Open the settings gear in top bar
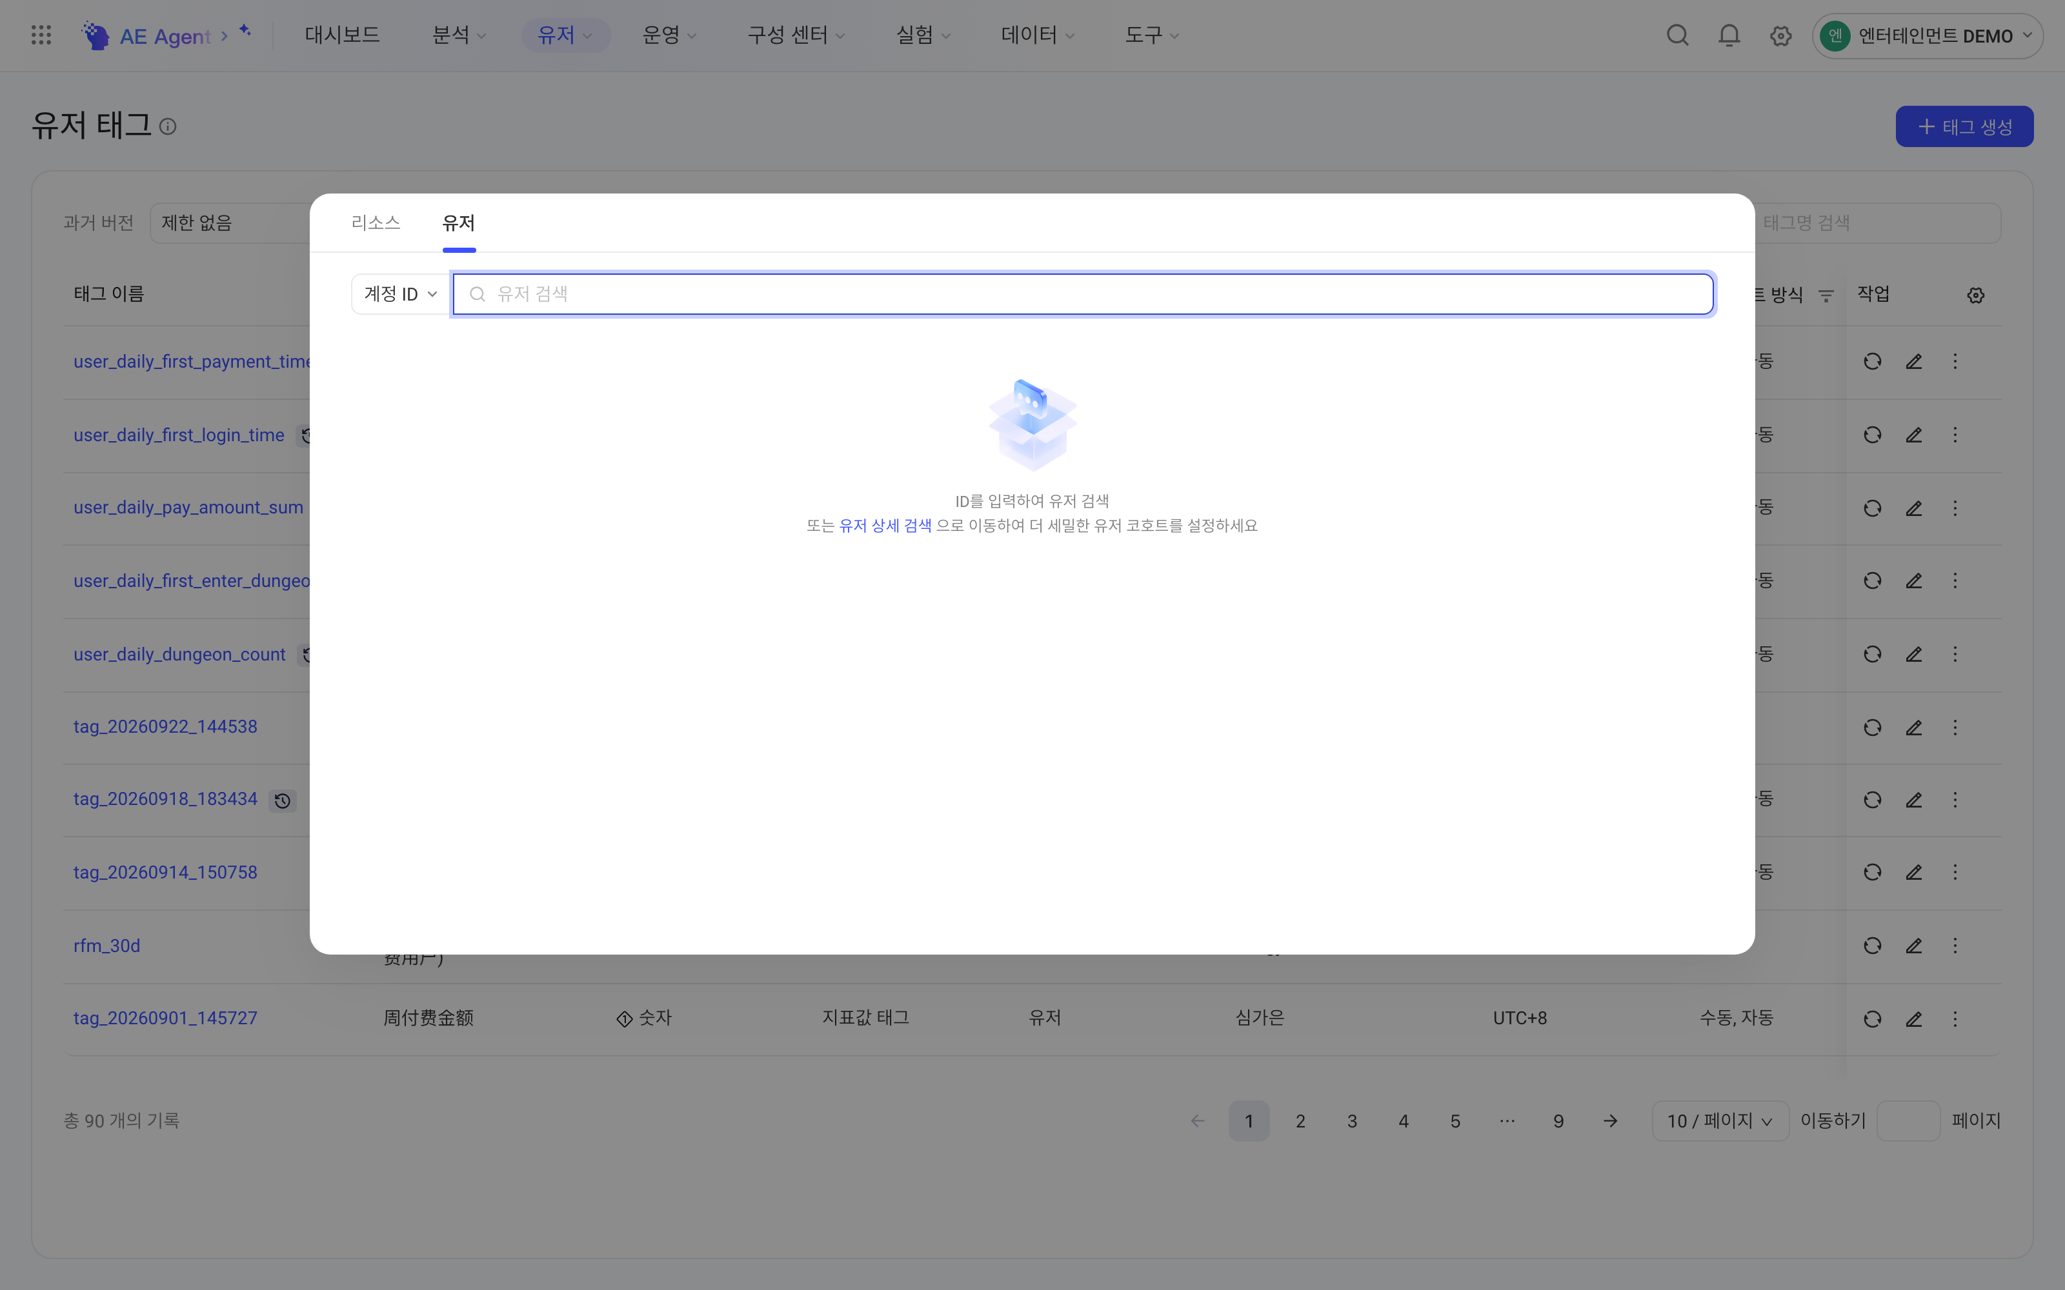The width and height of the screenshot is (2065, 1290). (x=1780, y=36)
